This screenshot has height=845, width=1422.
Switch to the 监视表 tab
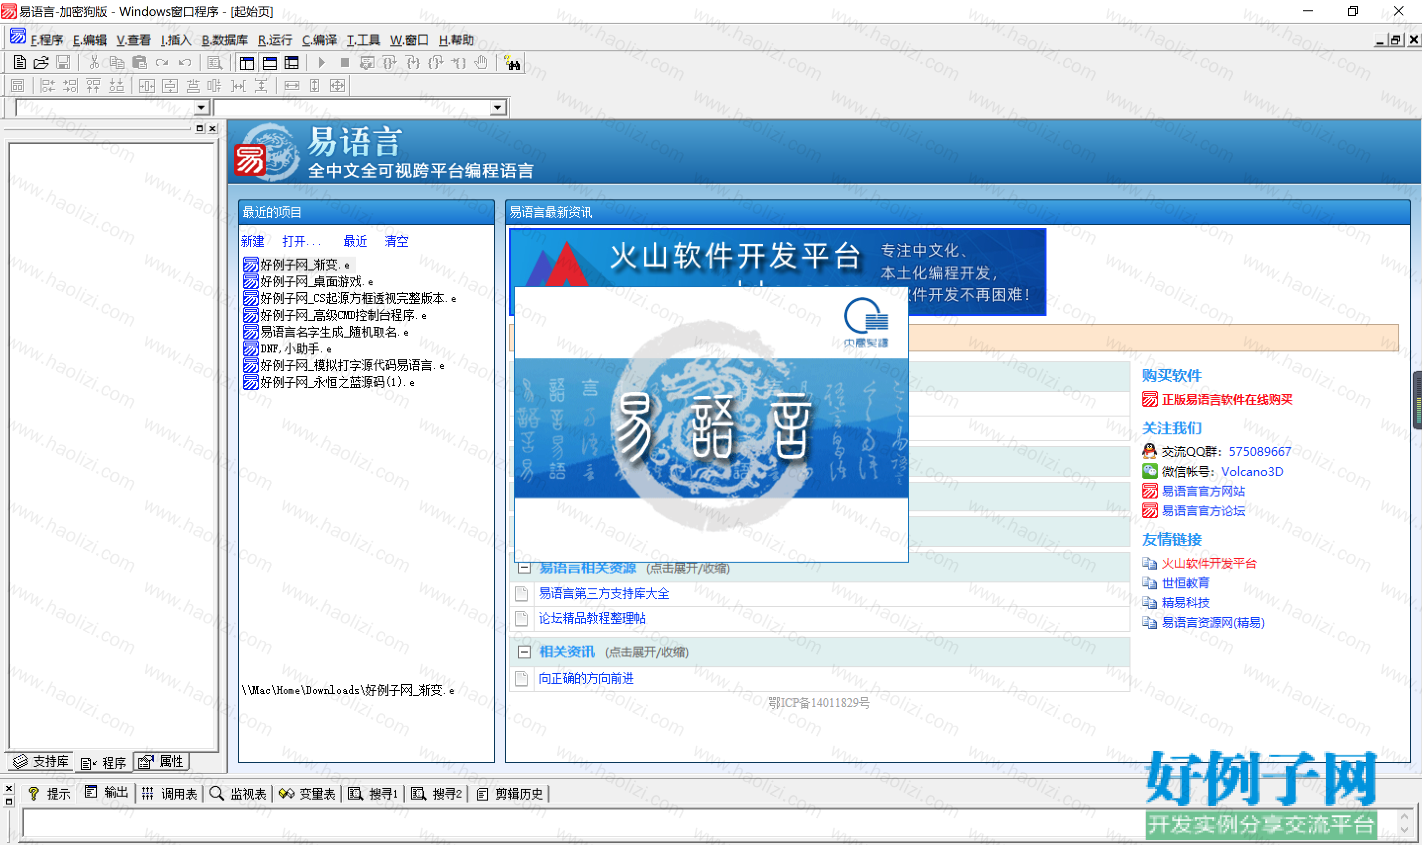click(x=238, y=793)
